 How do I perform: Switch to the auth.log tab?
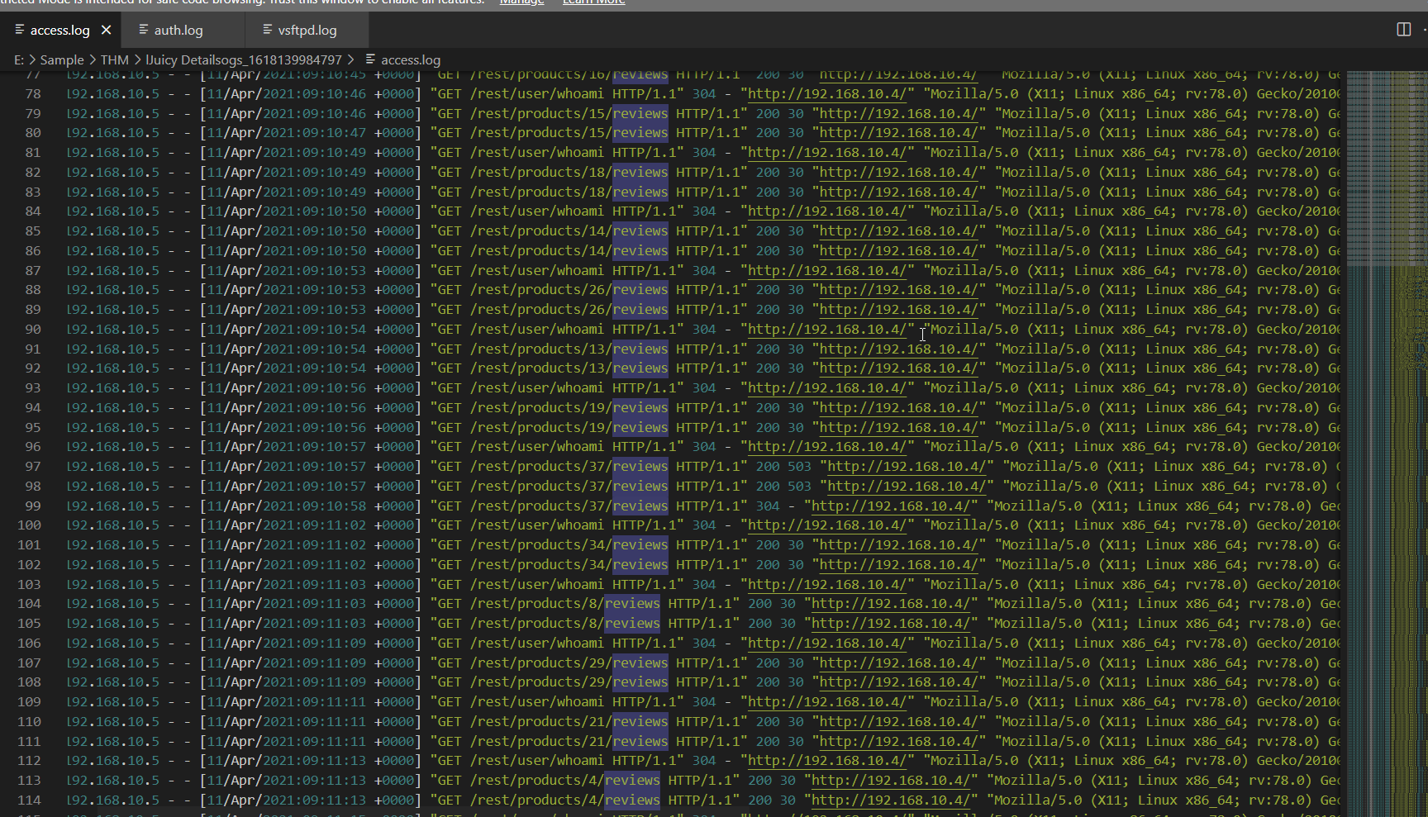point(178,31)
